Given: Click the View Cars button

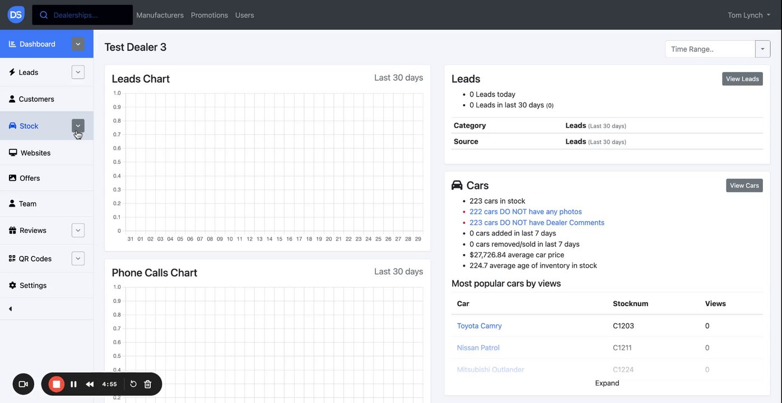Looking at the screenshot, I should (x=744, y=185).
